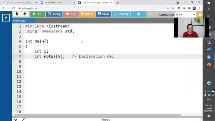Open the Extensions puzzle menu

[x=189, y=8]
